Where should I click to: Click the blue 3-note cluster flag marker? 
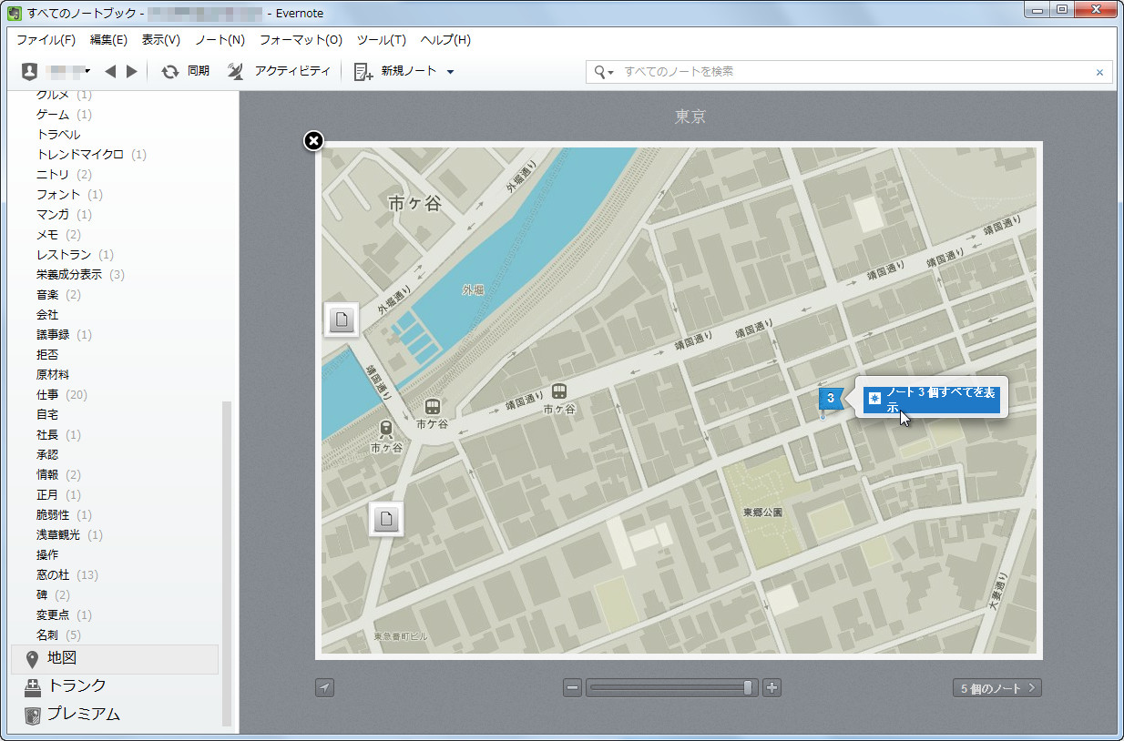[x=830, y=398]
